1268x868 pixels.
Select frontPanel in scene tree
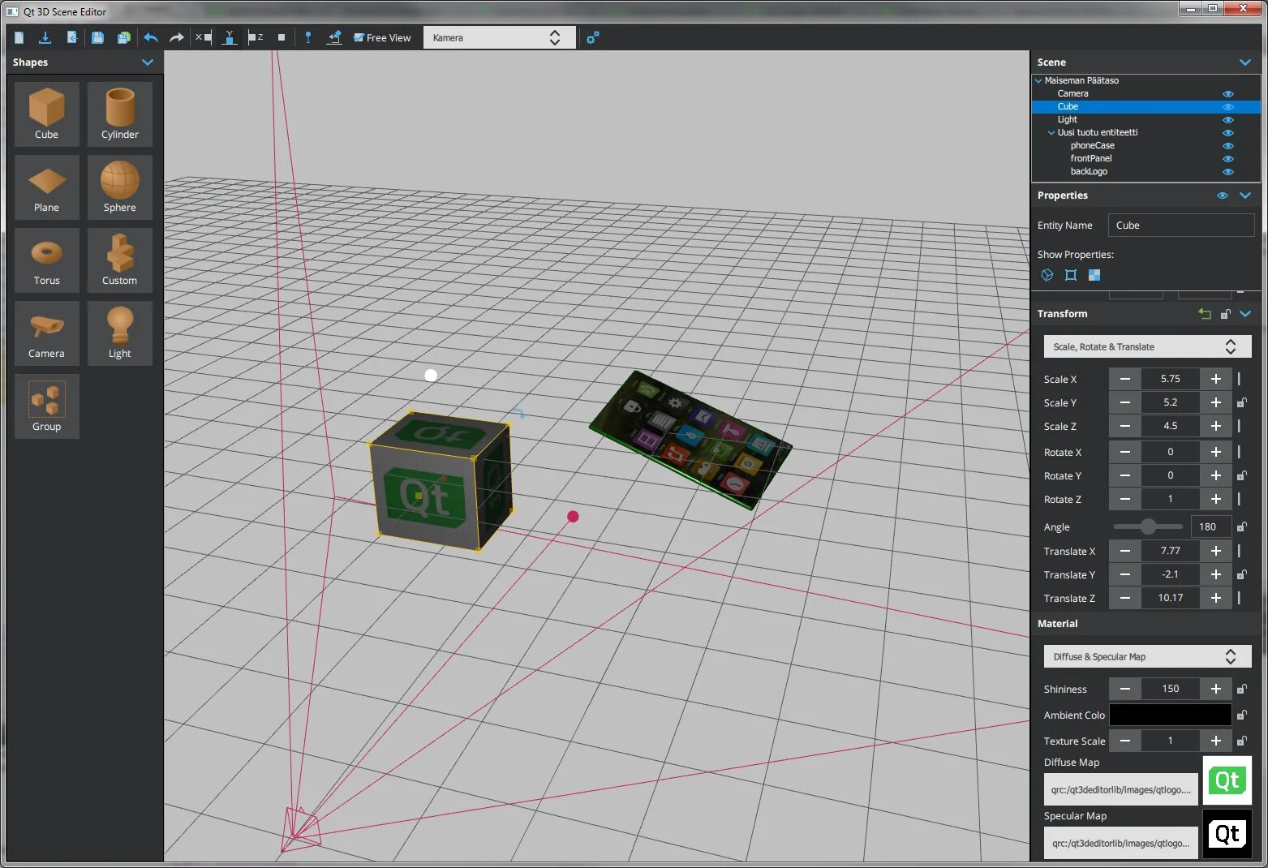[x=1090, y=159]
